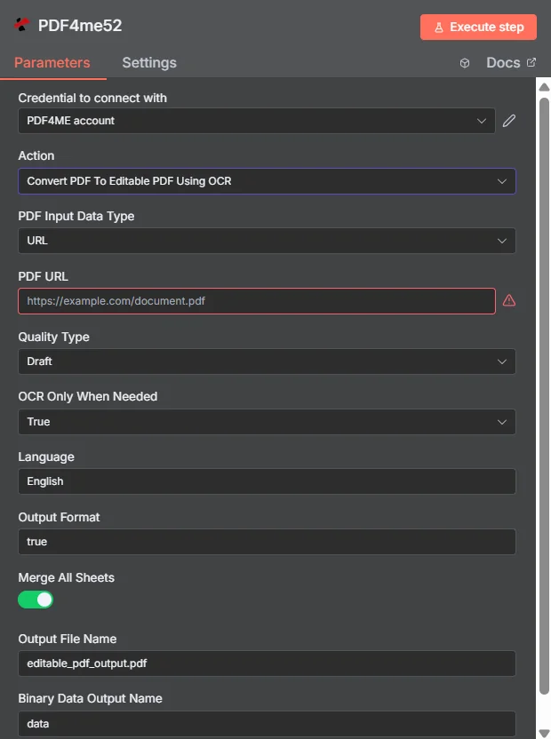Image resolution: width=551 pixels, height=739 pixels.
Task: Open the Quality Type dropdown showing Draft
Action: [267, 362]
